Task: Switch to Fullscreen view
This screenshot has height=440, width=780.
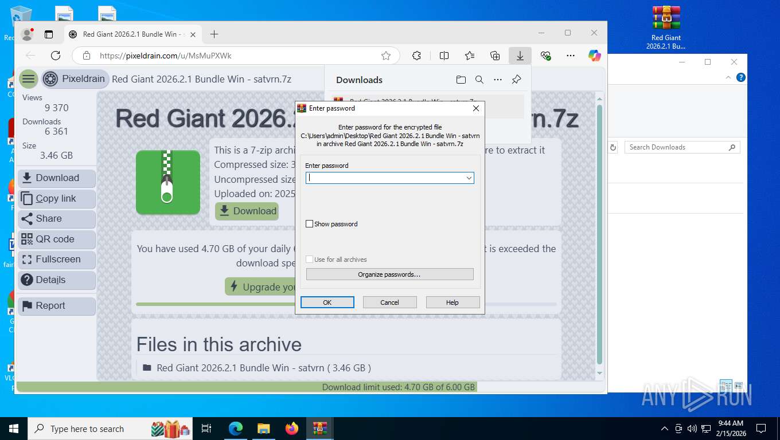Action: click(57, 260)
